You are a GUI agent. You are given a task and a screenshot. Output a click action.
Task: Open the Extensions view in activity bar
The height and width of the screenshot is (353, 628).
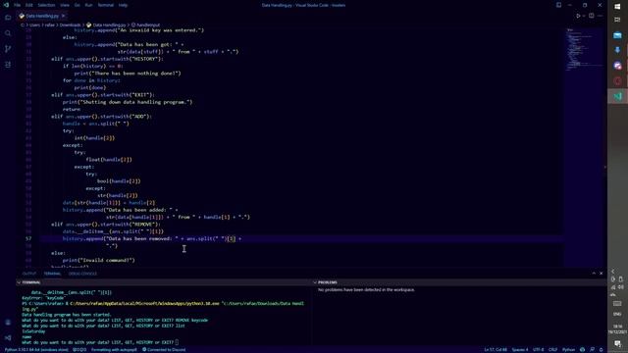pos(8,65)
